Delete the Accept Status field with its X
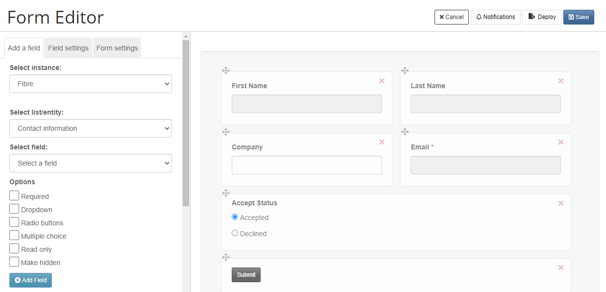The image size is (606, 292). [x=561, y=203]
